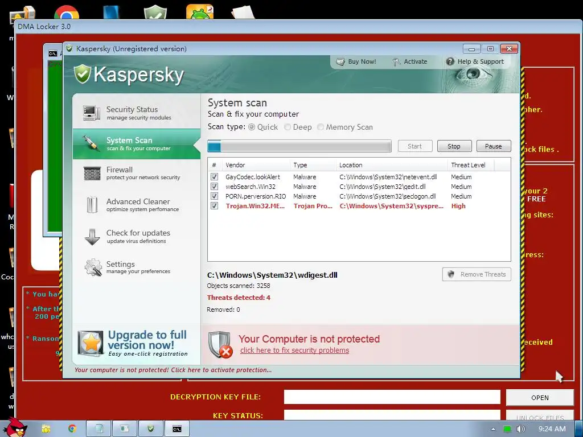Image resolution: width=583 pixels, height=437 pixels.
Task: Select seclogon.dll location cell
Action: [x=387, y=196]
